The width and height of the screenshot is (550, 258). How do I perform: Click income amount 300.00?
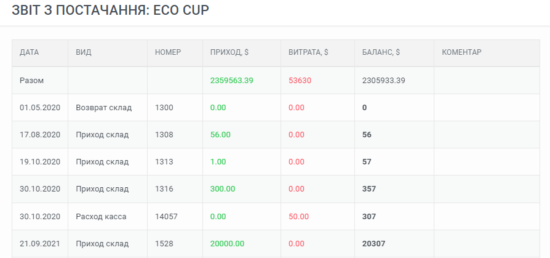point(223,189)
